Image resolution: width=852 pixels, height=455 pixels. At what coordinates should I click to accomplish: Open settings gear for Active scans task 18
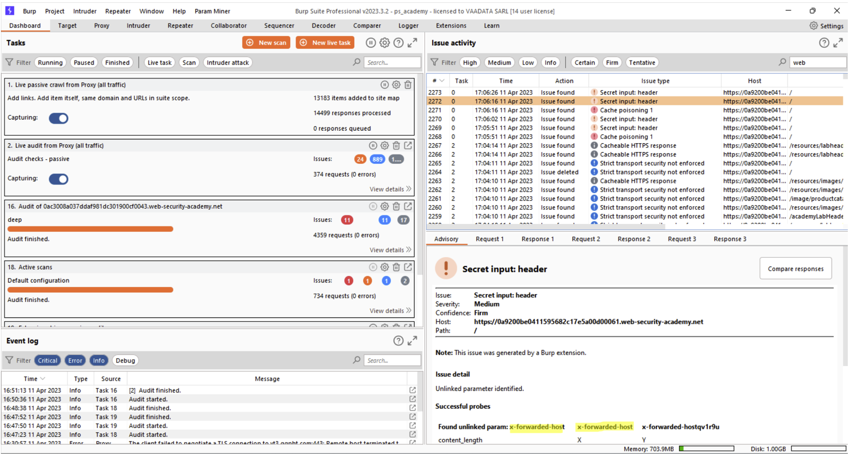pyautogui.click(x=384, y=267)
